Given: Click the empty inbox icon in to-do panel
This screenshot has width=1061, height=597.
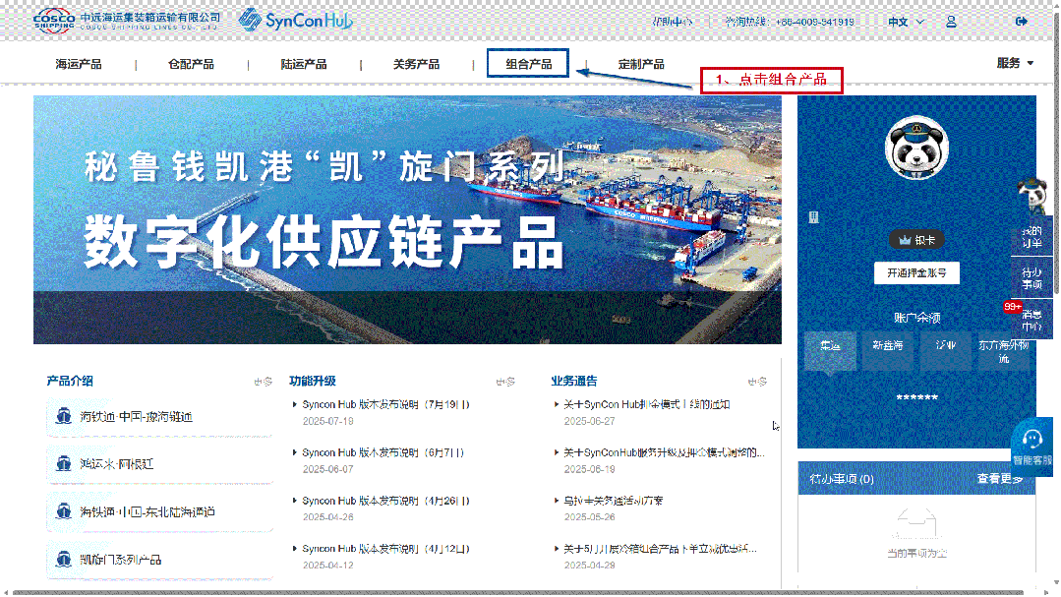Looking at the screenshot, I should tap(916, 524).
